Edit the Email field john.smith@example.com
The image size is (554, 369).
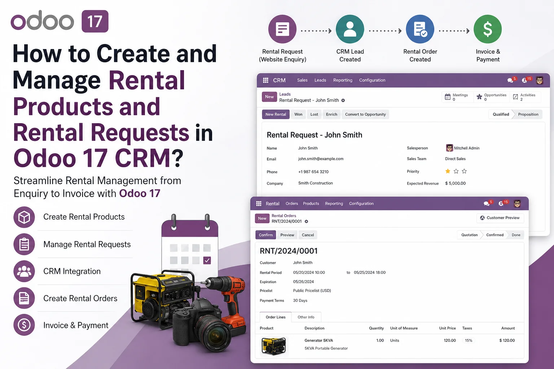[x=321, y=159]
